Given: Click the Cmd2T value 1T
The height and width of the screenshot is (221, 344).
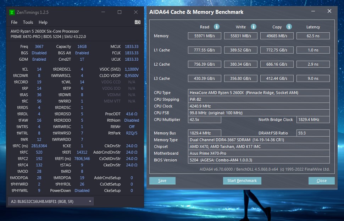Looking at the screenshot, I should pos(82,59).
